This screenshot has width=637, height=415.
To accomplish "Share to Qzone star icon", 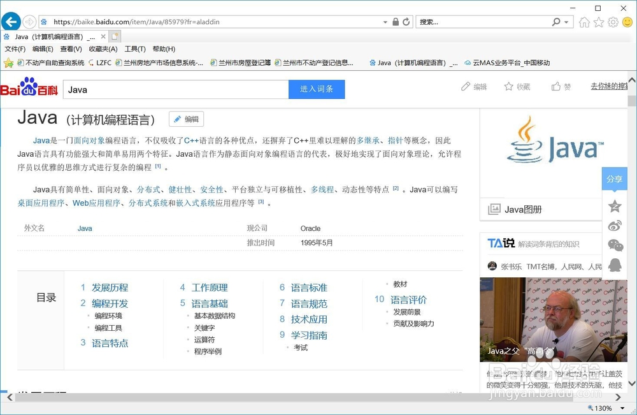I will tap(615, 206).
